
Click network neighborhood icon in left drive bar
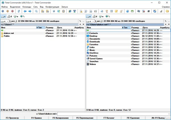pos(21,16)
